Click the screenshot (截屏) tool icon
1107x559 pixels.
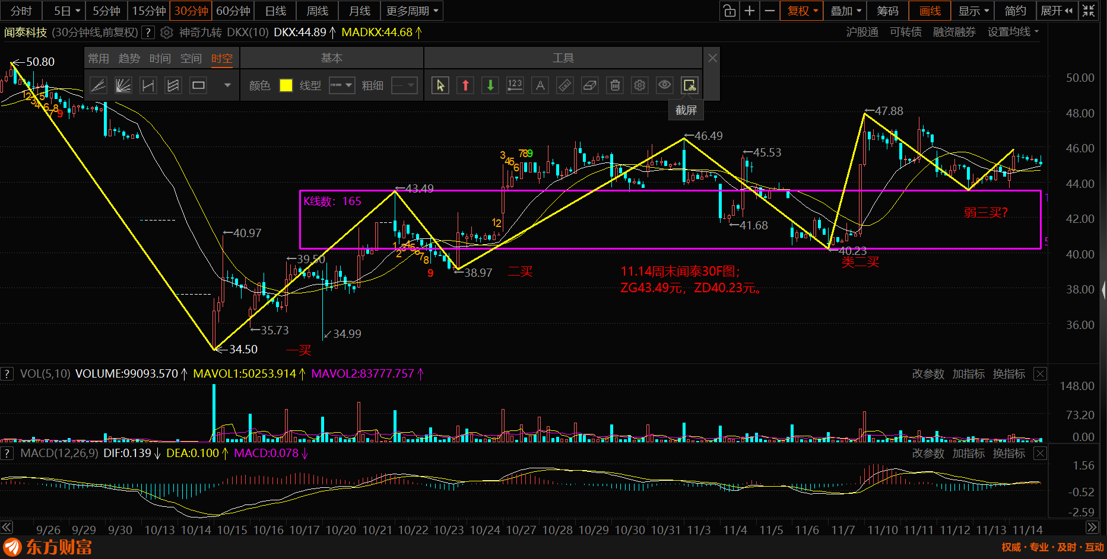click(689, 85)
